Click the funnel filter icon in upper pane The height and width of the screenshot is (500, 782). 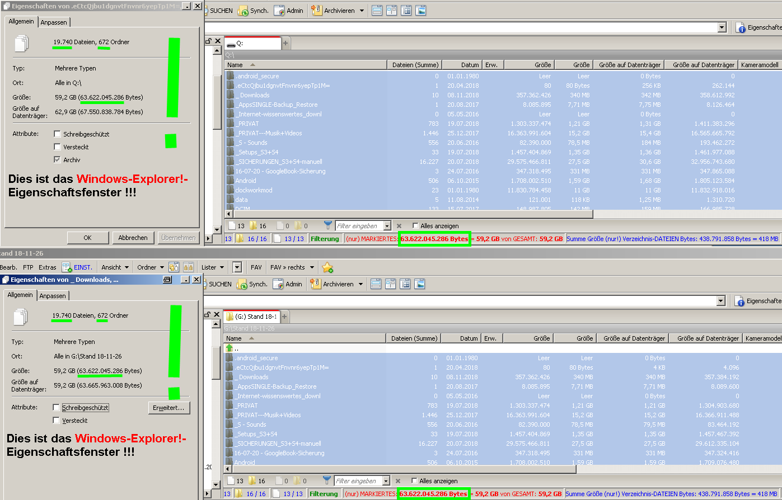pos(327,226)
